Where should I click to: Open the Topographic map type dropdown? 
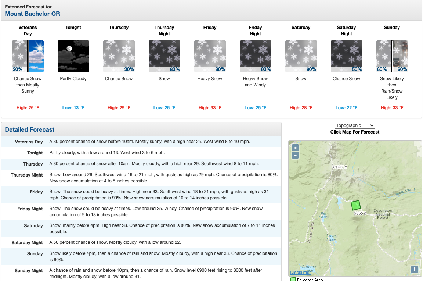[x=355, y=125]
